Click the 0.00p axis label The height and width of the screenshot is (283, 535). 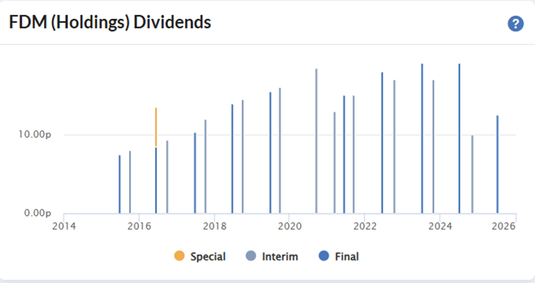[x=38, y=213]
